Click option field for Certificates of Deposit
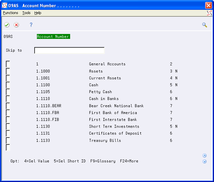Screen dimensions: 214x182 click(x=8, y=133)
